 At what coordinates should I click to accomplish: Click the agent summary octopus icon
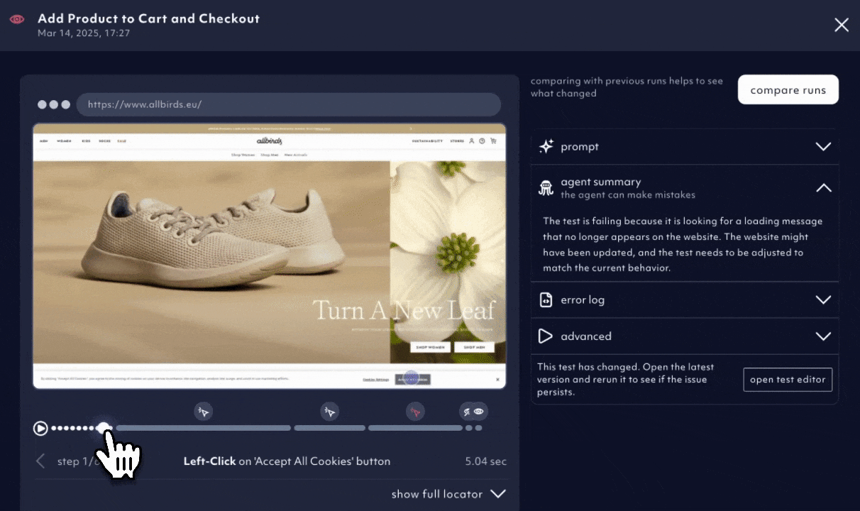click(x=546, y=187)
